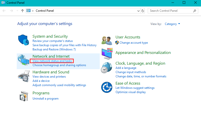Click the Control Panel title bar icon
Screen dimensions: 201x135
[x=3, y=2]
